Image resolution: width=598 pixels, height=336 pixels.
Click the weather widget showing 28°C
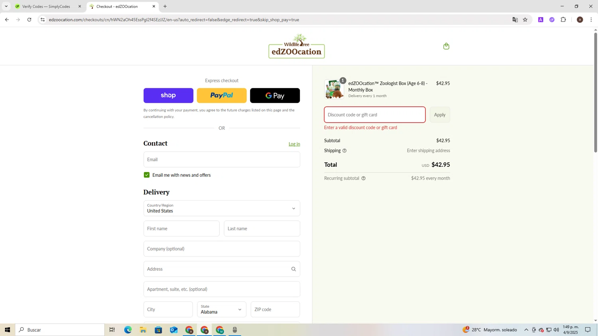(490, 330)
